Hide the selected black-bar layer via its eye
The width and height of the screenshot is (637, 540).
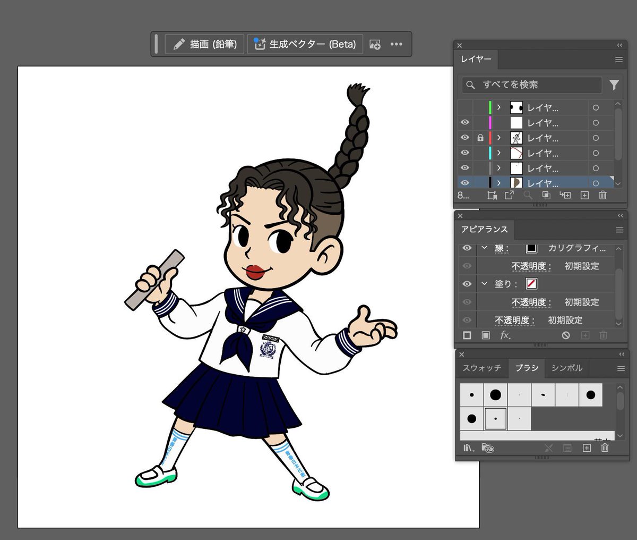[x=465, y=183]
